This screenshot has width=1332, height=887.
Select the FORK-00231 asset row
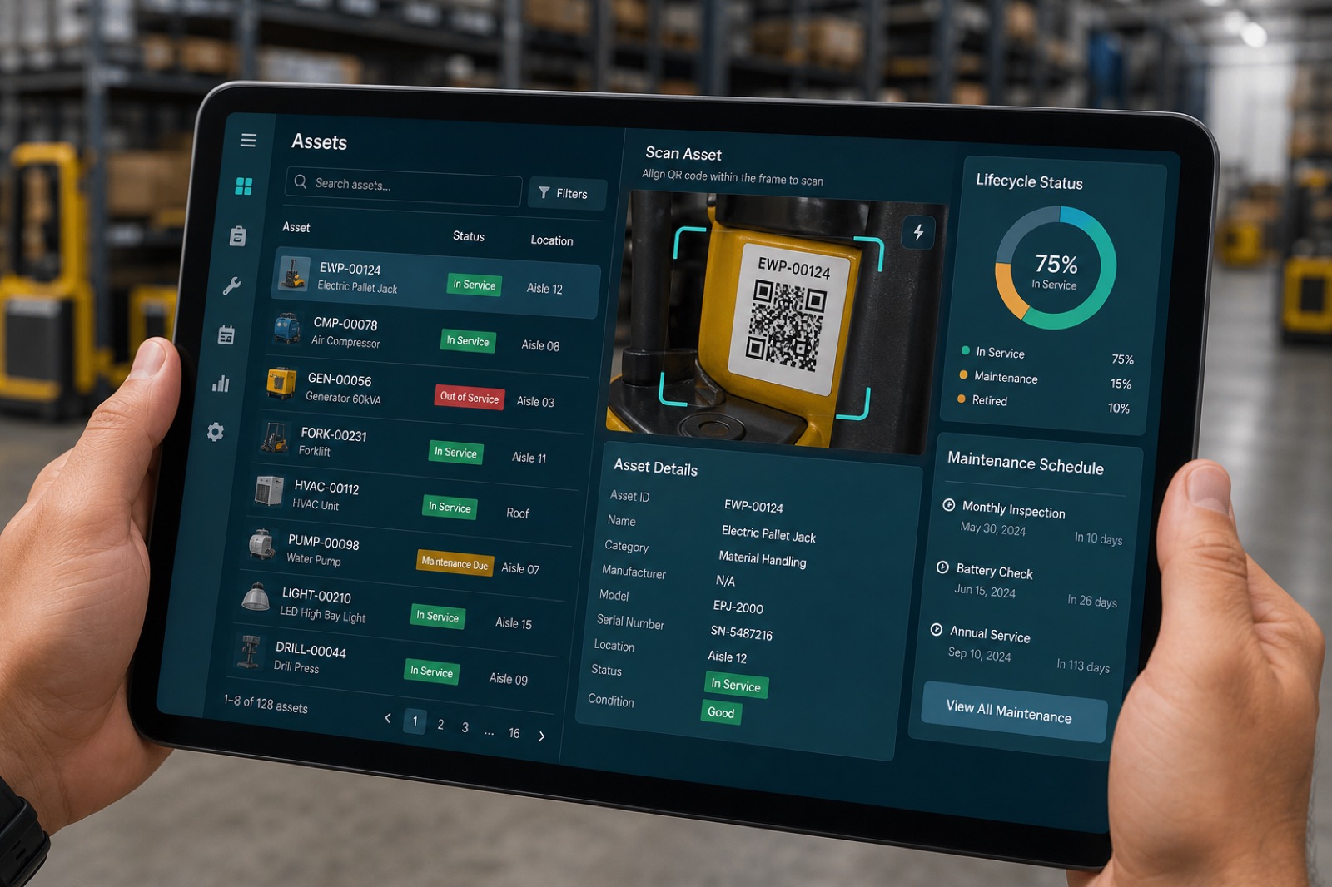(x=417, y=447)
